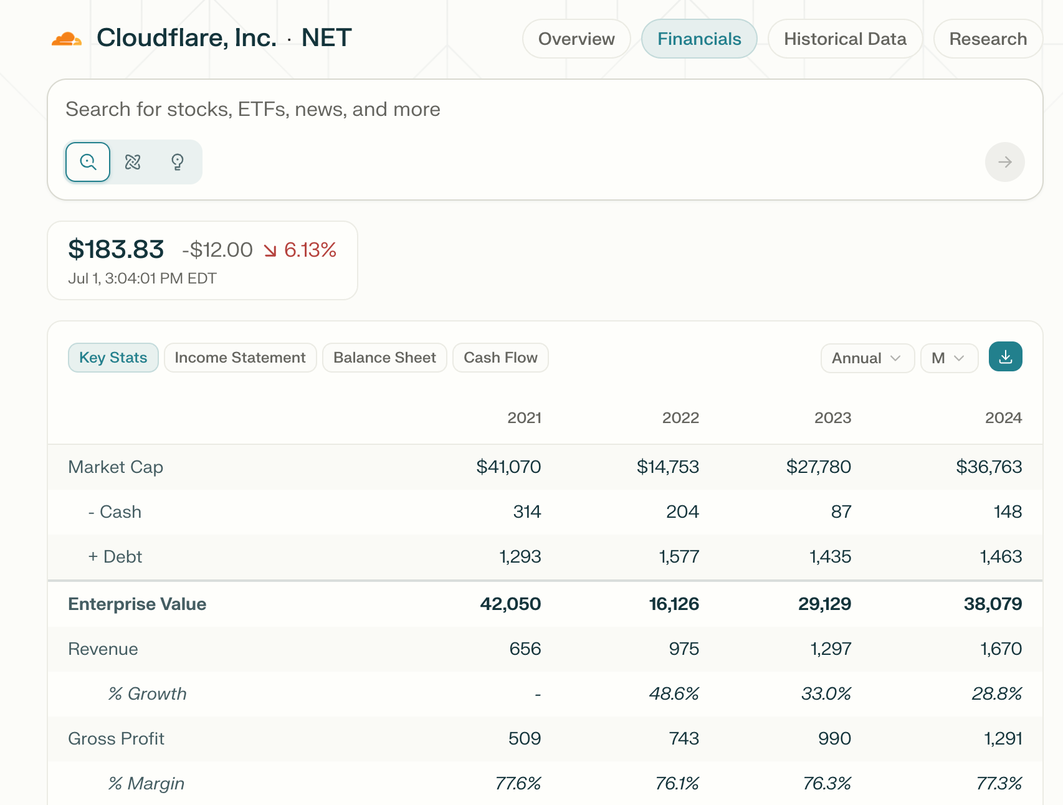Image resolution: width=1063 pixels, height=805 pixels.
Task: Click 2023 margin value 76.3%
Action: [827, 784]
